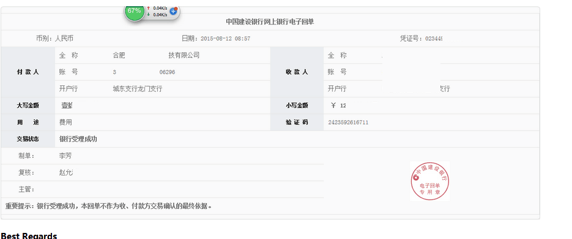Screen dimensions: 572x239
Task: Click the 付款人 header cell
Action: pyautogui.click(x=28, y=72)
